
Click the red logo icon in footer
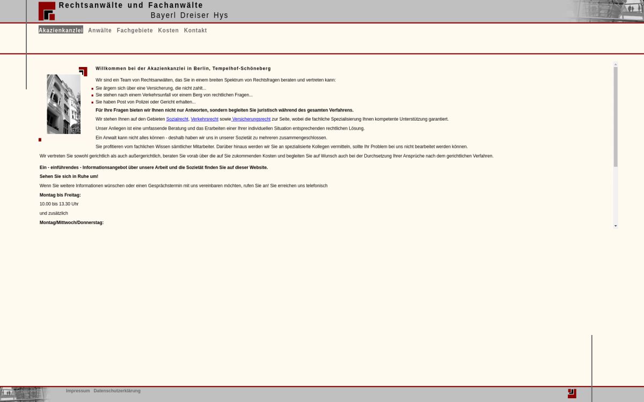pyautogui.click(x=572, y=393)
